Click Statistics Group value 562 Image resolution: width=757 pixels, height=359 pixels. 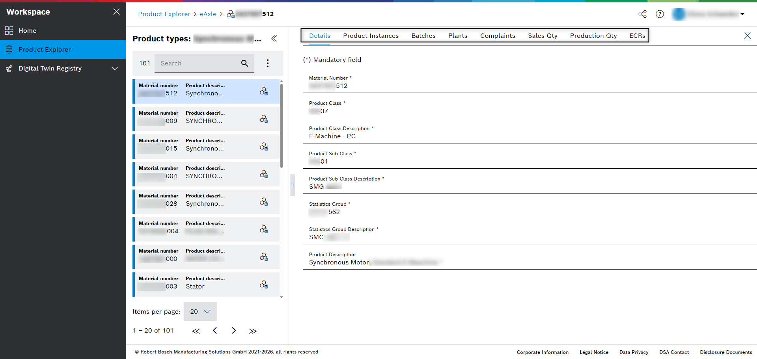point(324,212)
